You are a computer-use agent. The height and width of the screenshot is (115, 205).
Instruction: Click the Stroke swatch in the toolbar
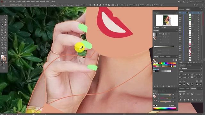(4, 59)
